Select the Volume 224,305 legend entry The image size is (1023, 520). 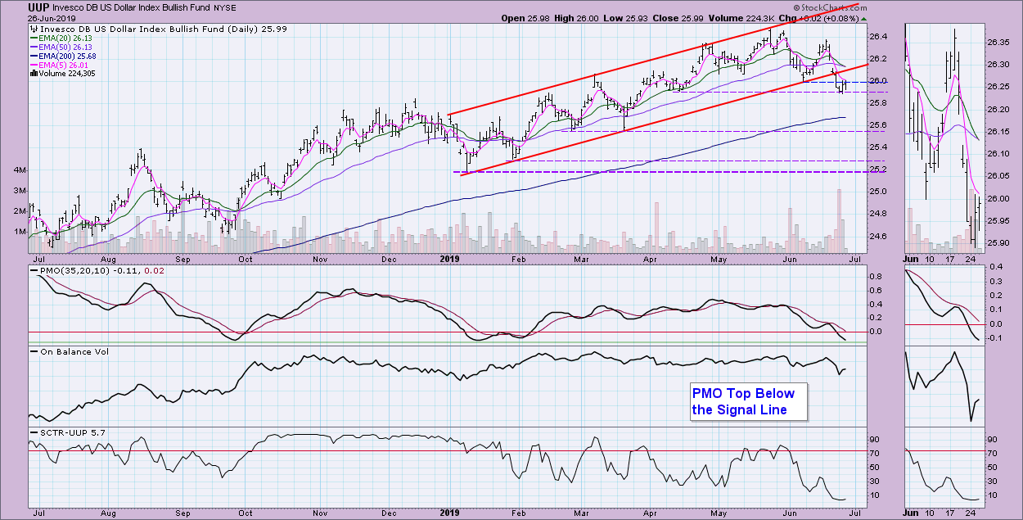[66, 73]
